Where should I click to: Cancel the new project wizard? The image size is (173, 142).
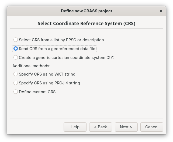click(151, 127)
